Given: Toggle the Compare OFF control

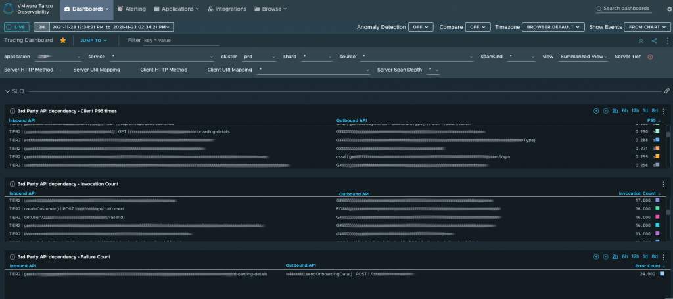Looking at the screenshot, I should [x=477, y=27].
